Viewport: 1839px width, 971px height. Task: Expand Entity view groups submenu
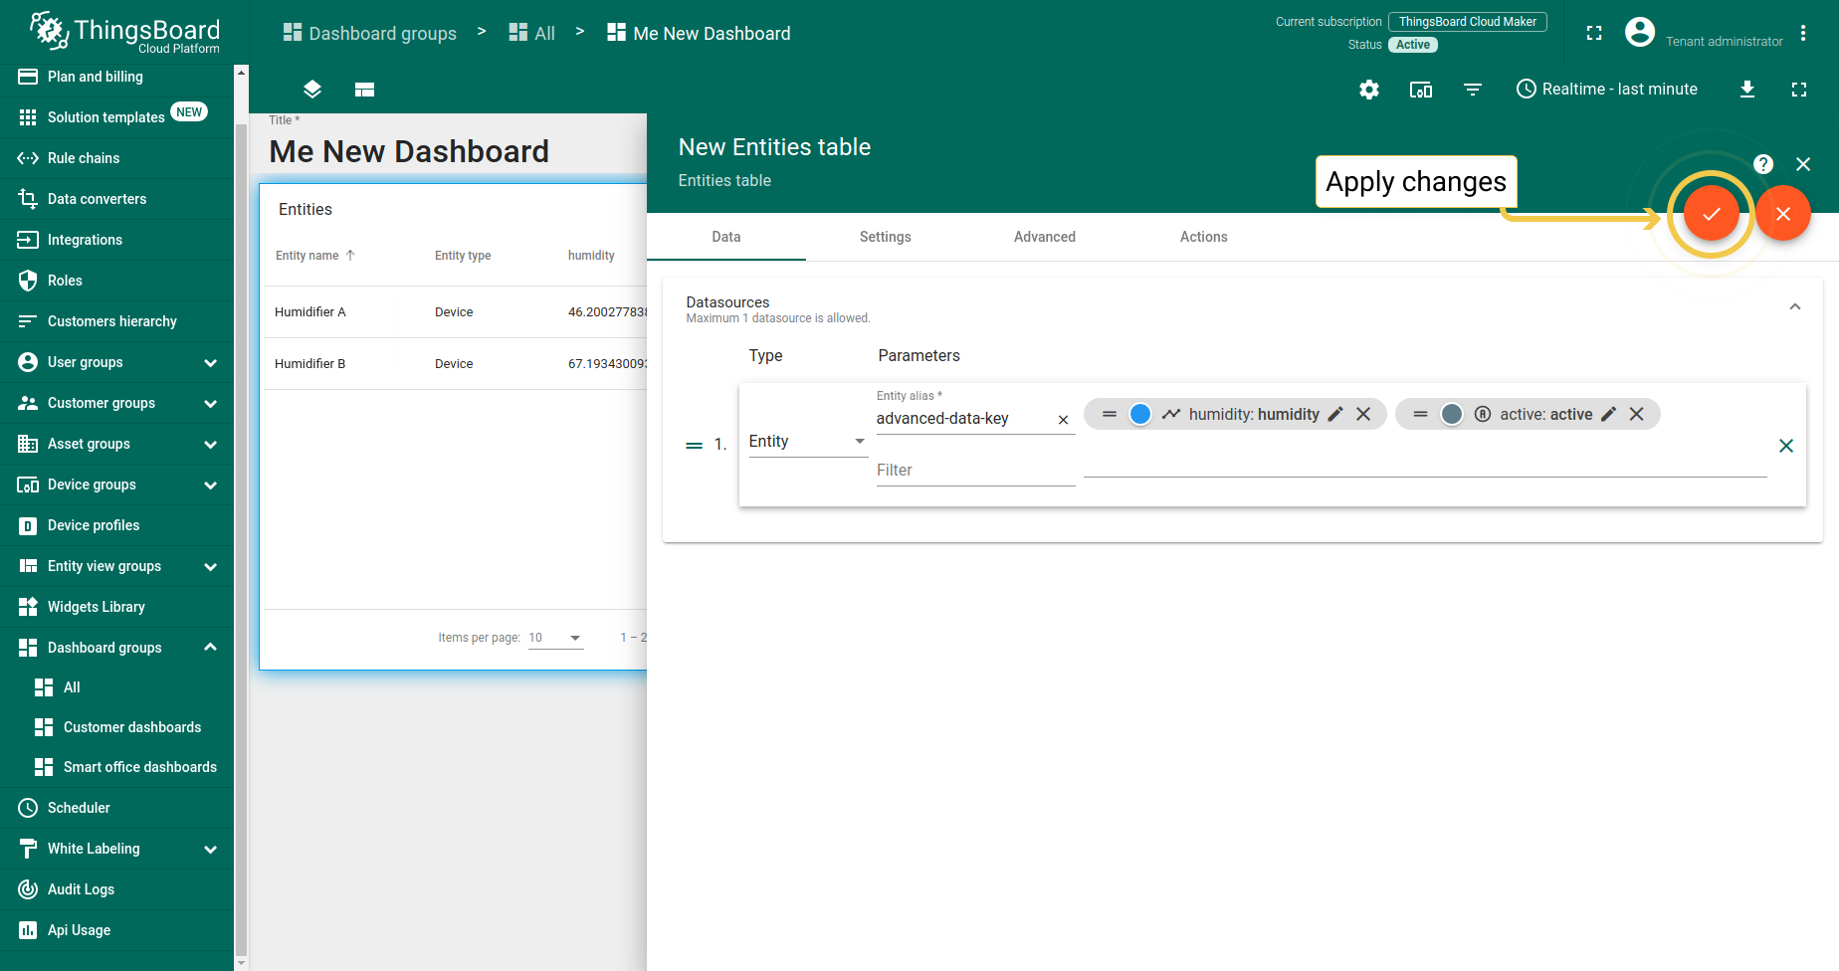(210, 567)
